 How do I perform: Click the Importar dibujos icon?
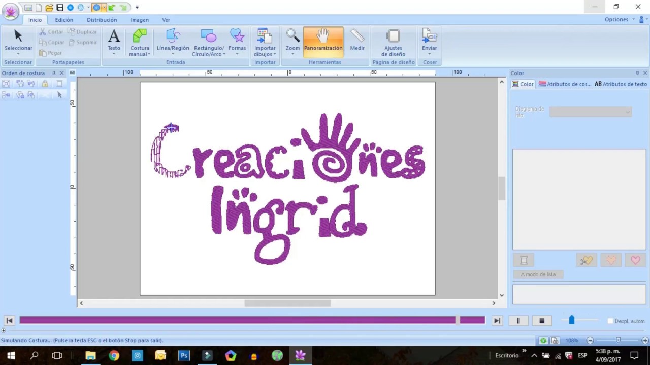(265, 36)
